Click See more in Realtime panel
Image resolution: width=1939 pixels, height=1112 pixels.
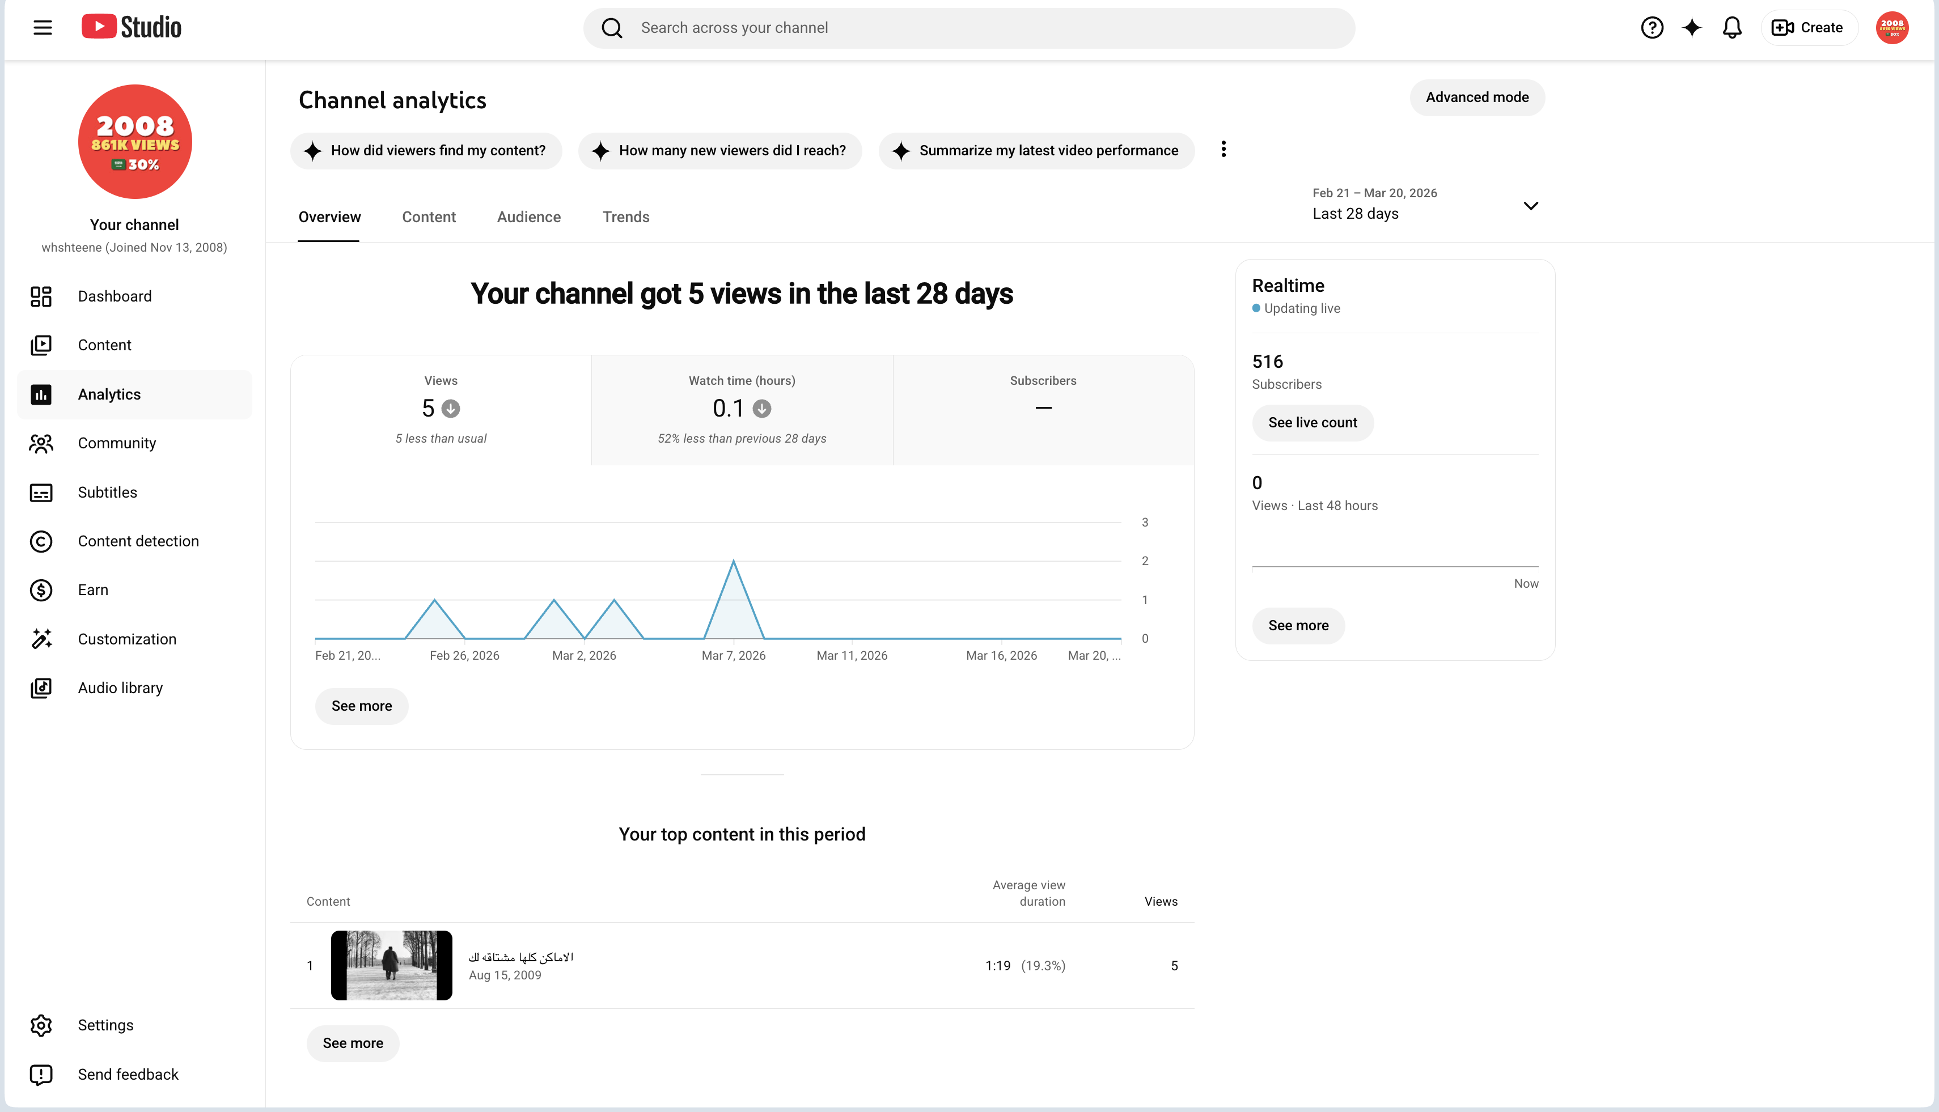1298,626
